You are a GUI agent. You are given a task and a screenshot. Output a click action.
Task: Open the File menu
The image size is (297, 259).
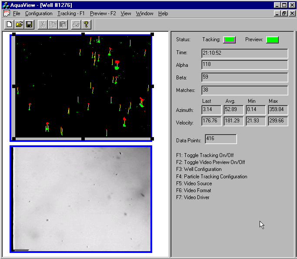click(17, 13)
